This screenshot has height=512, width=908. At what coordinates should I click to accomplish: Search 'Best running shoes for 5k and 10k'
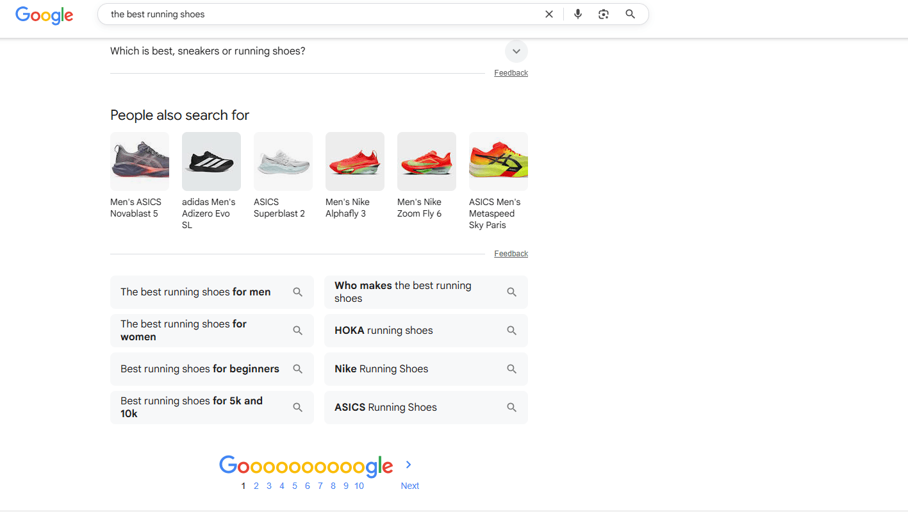click(x=212, y=408)
